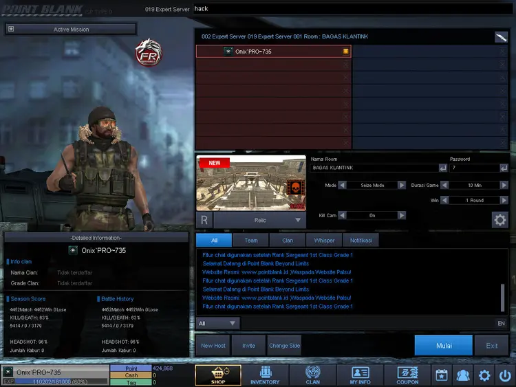Screen dimensions: 516x387
Task: Click the New Host button
Action: [x=213, y=346]
